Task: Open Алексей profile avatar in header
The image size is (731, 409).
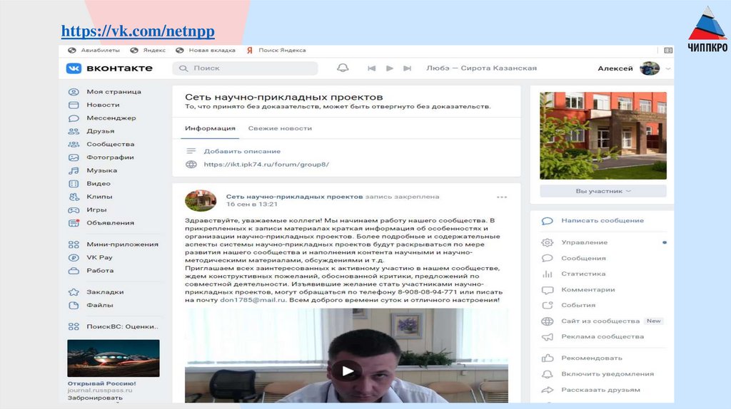Action: coord(650,68)
